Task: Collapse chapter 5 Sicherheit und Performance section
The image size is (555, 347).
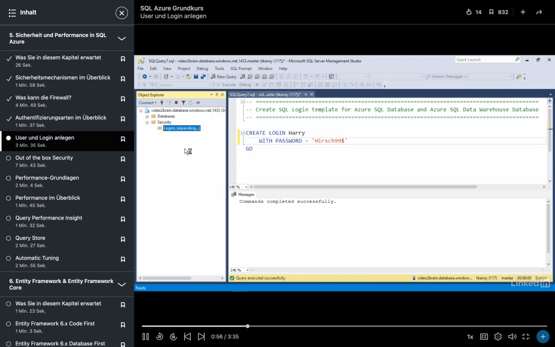Action: click(x=122, y=38)
